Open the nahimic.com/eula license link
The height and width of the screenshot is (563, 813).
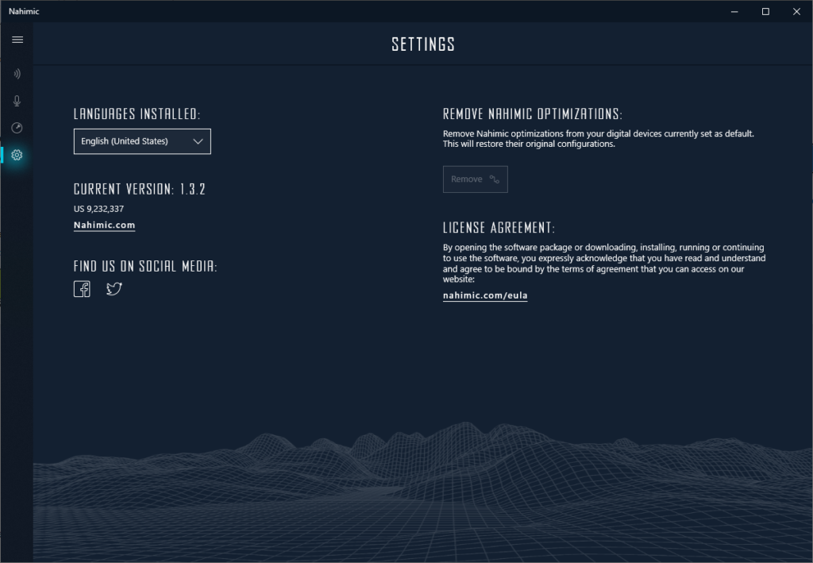(485, 295)
